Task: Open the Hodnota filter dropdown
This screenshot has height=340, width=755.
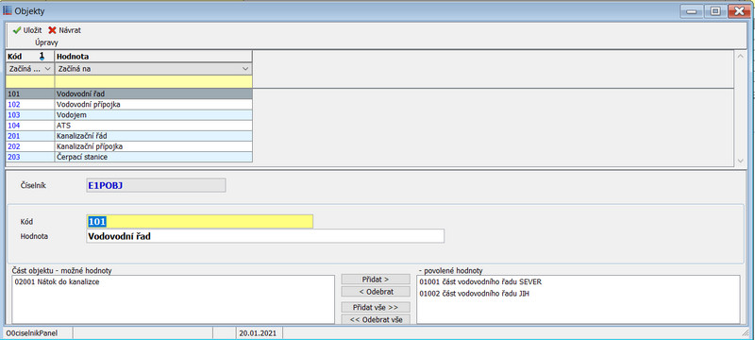Action: [x=245, y=69]
